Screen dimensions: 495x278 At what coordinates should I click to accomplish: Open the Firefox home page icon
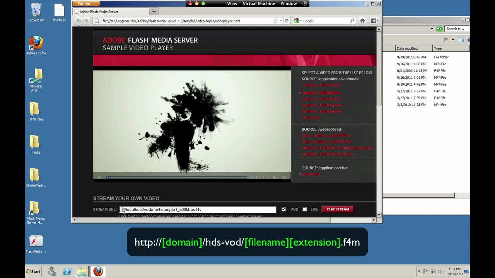[362, 21]
